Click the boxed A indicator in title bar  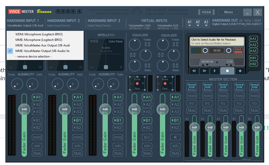pos(79,11)
